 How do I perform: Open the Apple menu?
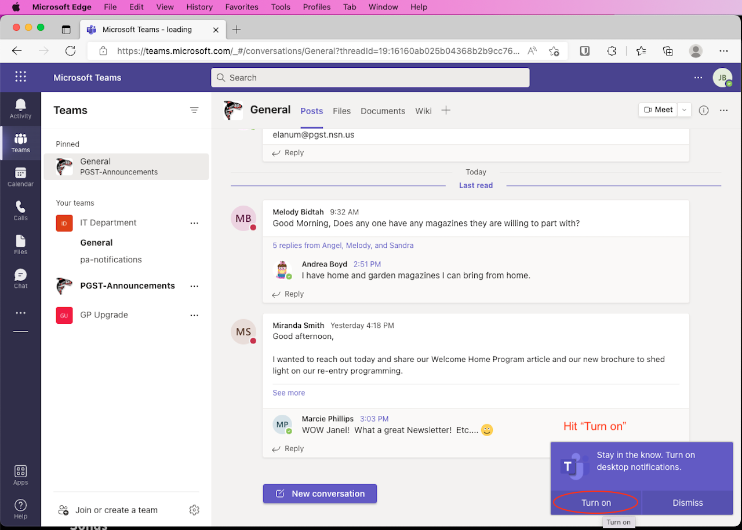click(16, 7)
